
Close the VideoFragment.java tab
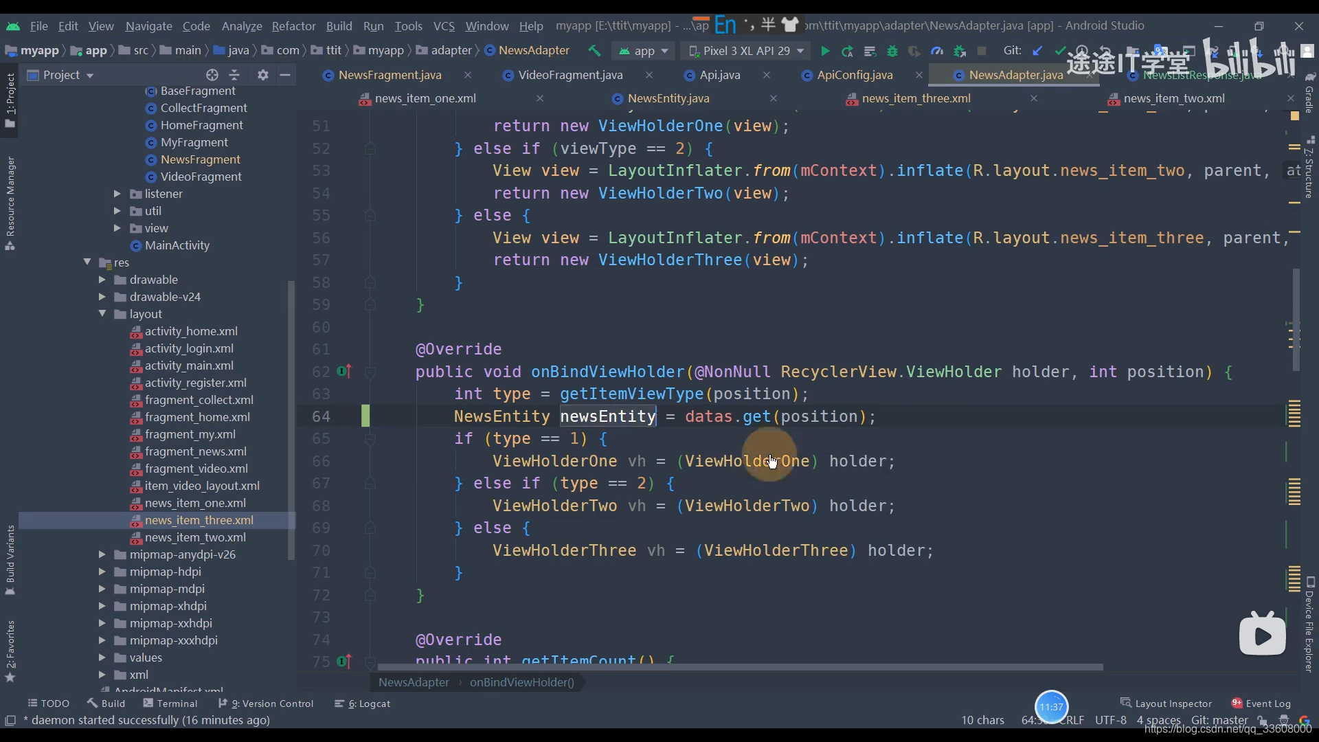(x=649, y=75)
